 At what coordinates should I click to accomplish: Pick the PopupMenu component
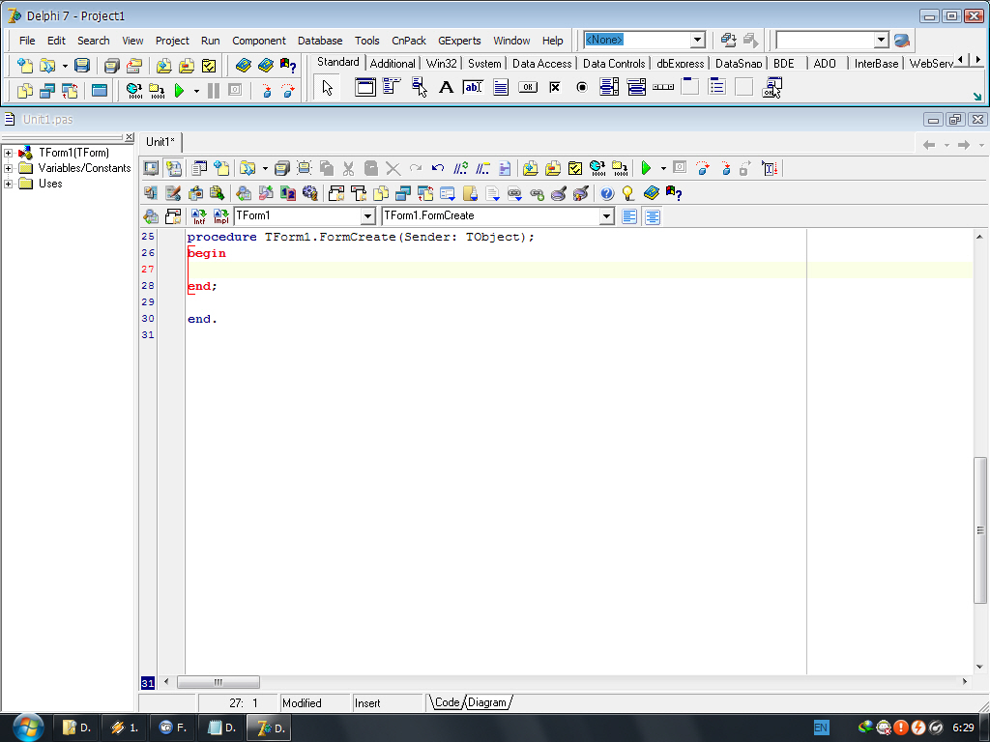click(x=419, y=87)
